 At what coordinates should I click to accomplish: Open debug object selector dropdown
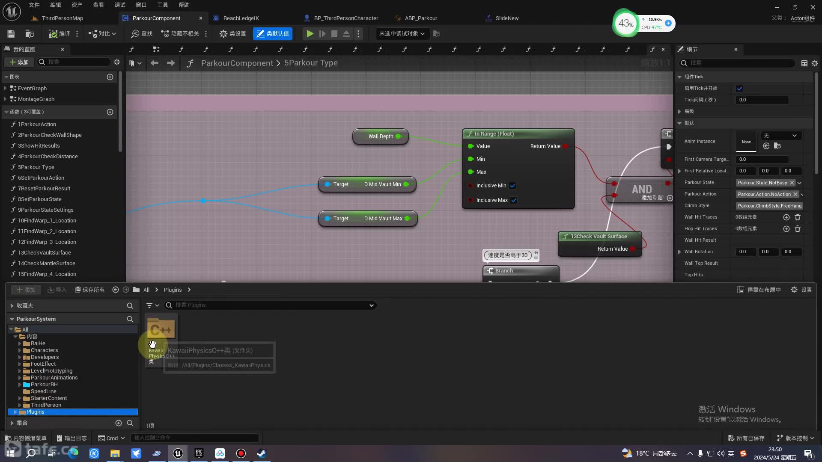click(x=402, y=33)
